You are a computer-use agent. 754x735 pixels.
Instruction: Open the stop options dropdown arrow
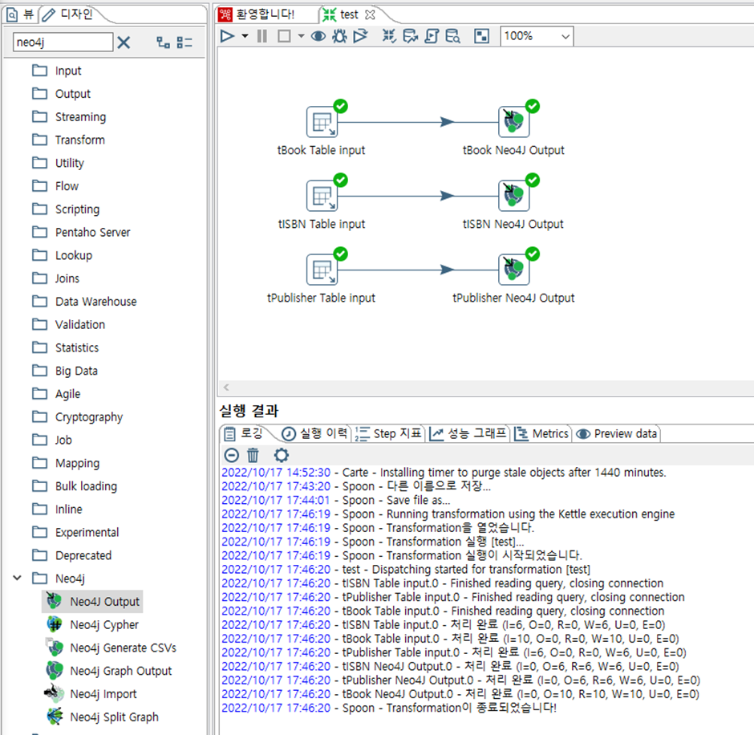(301, 36)
